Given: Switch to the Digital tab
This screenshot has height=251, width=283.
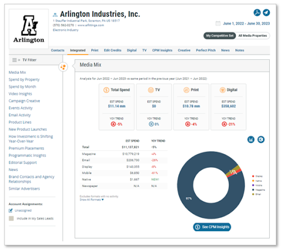Looking at the screenshot, I should click(x=132, y=50).
